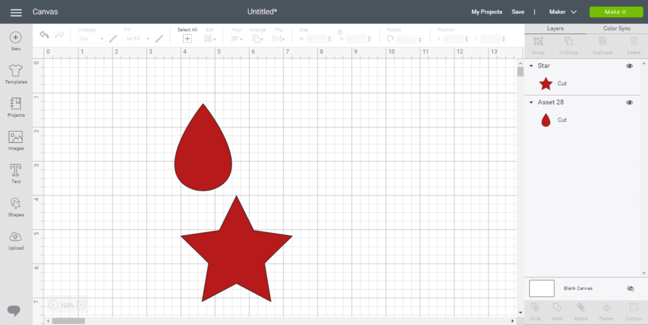Toggle visibility of Asset 28 layer
Viewport: 648px width, 325px height.
[x=629, y=102]
